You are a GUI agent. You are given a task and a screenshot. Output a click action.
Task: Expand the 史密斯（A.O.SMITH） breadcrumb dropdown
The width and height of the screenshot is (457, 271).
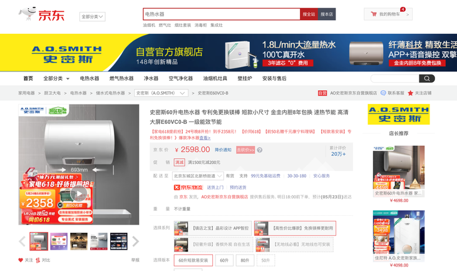161,93
